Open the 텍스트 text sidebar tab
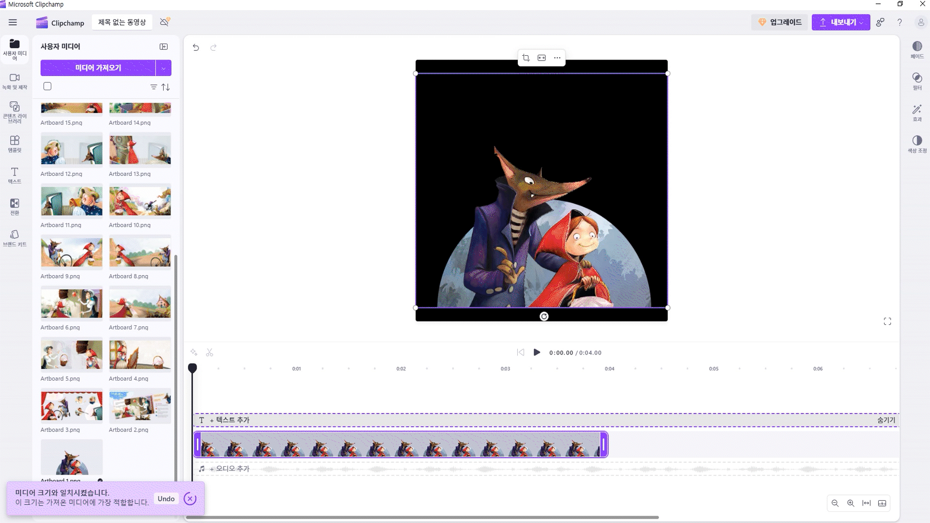The height and width of the screenshot is (523, 930). click(x=15, y=175)
